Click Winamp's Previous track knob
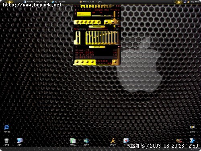 pyautogui.click(x=78, y=22)
